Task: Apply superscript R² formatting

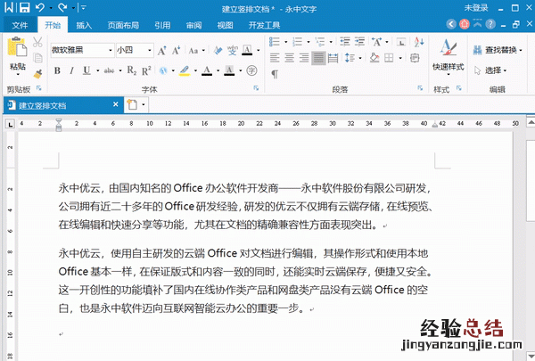Action: tap(146, 70)
